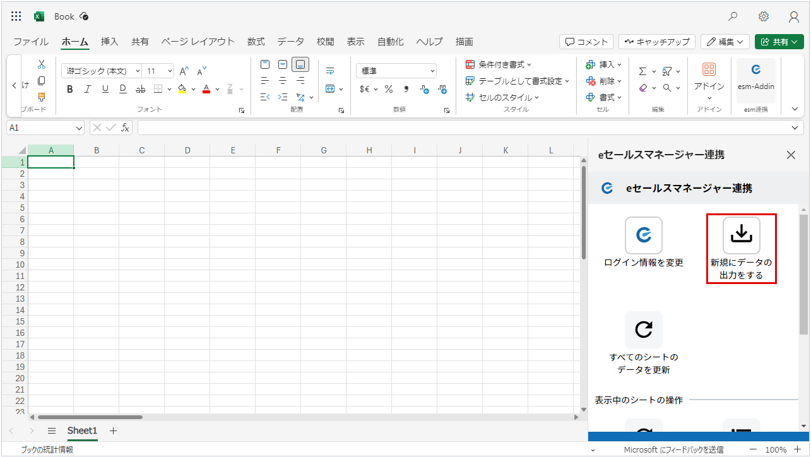Toggle bottom align button
Image resolution: width=811 pixels, height=457 pixels.
point(300,64)
